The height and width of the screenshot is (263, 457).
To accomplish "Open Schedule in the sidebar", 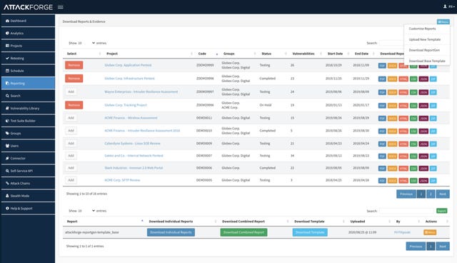I will point(28,71).
